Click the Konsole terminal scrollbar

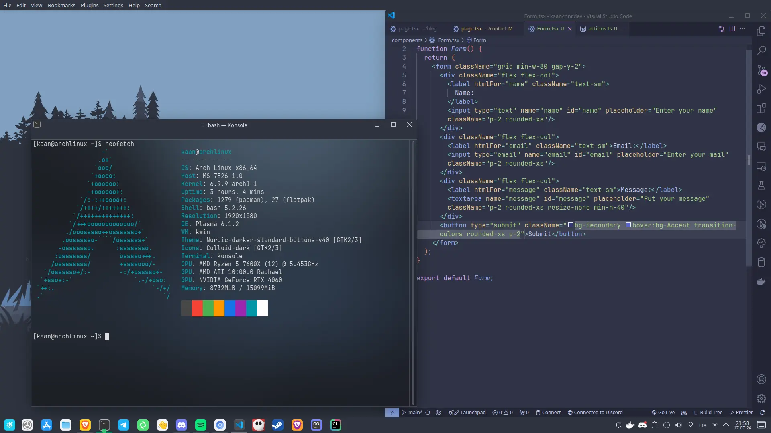click(413, 273)
